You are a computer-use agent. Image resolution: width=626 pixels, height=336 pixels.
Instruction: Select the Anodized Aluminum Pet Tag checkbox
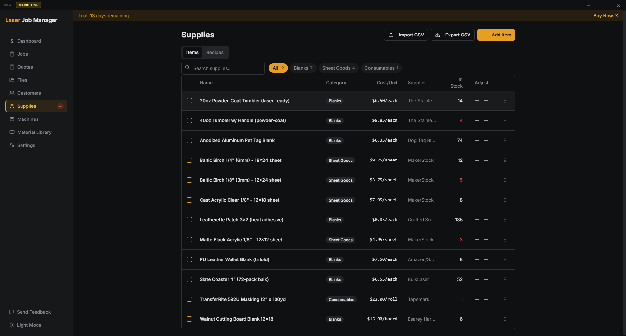pos(189,140)
